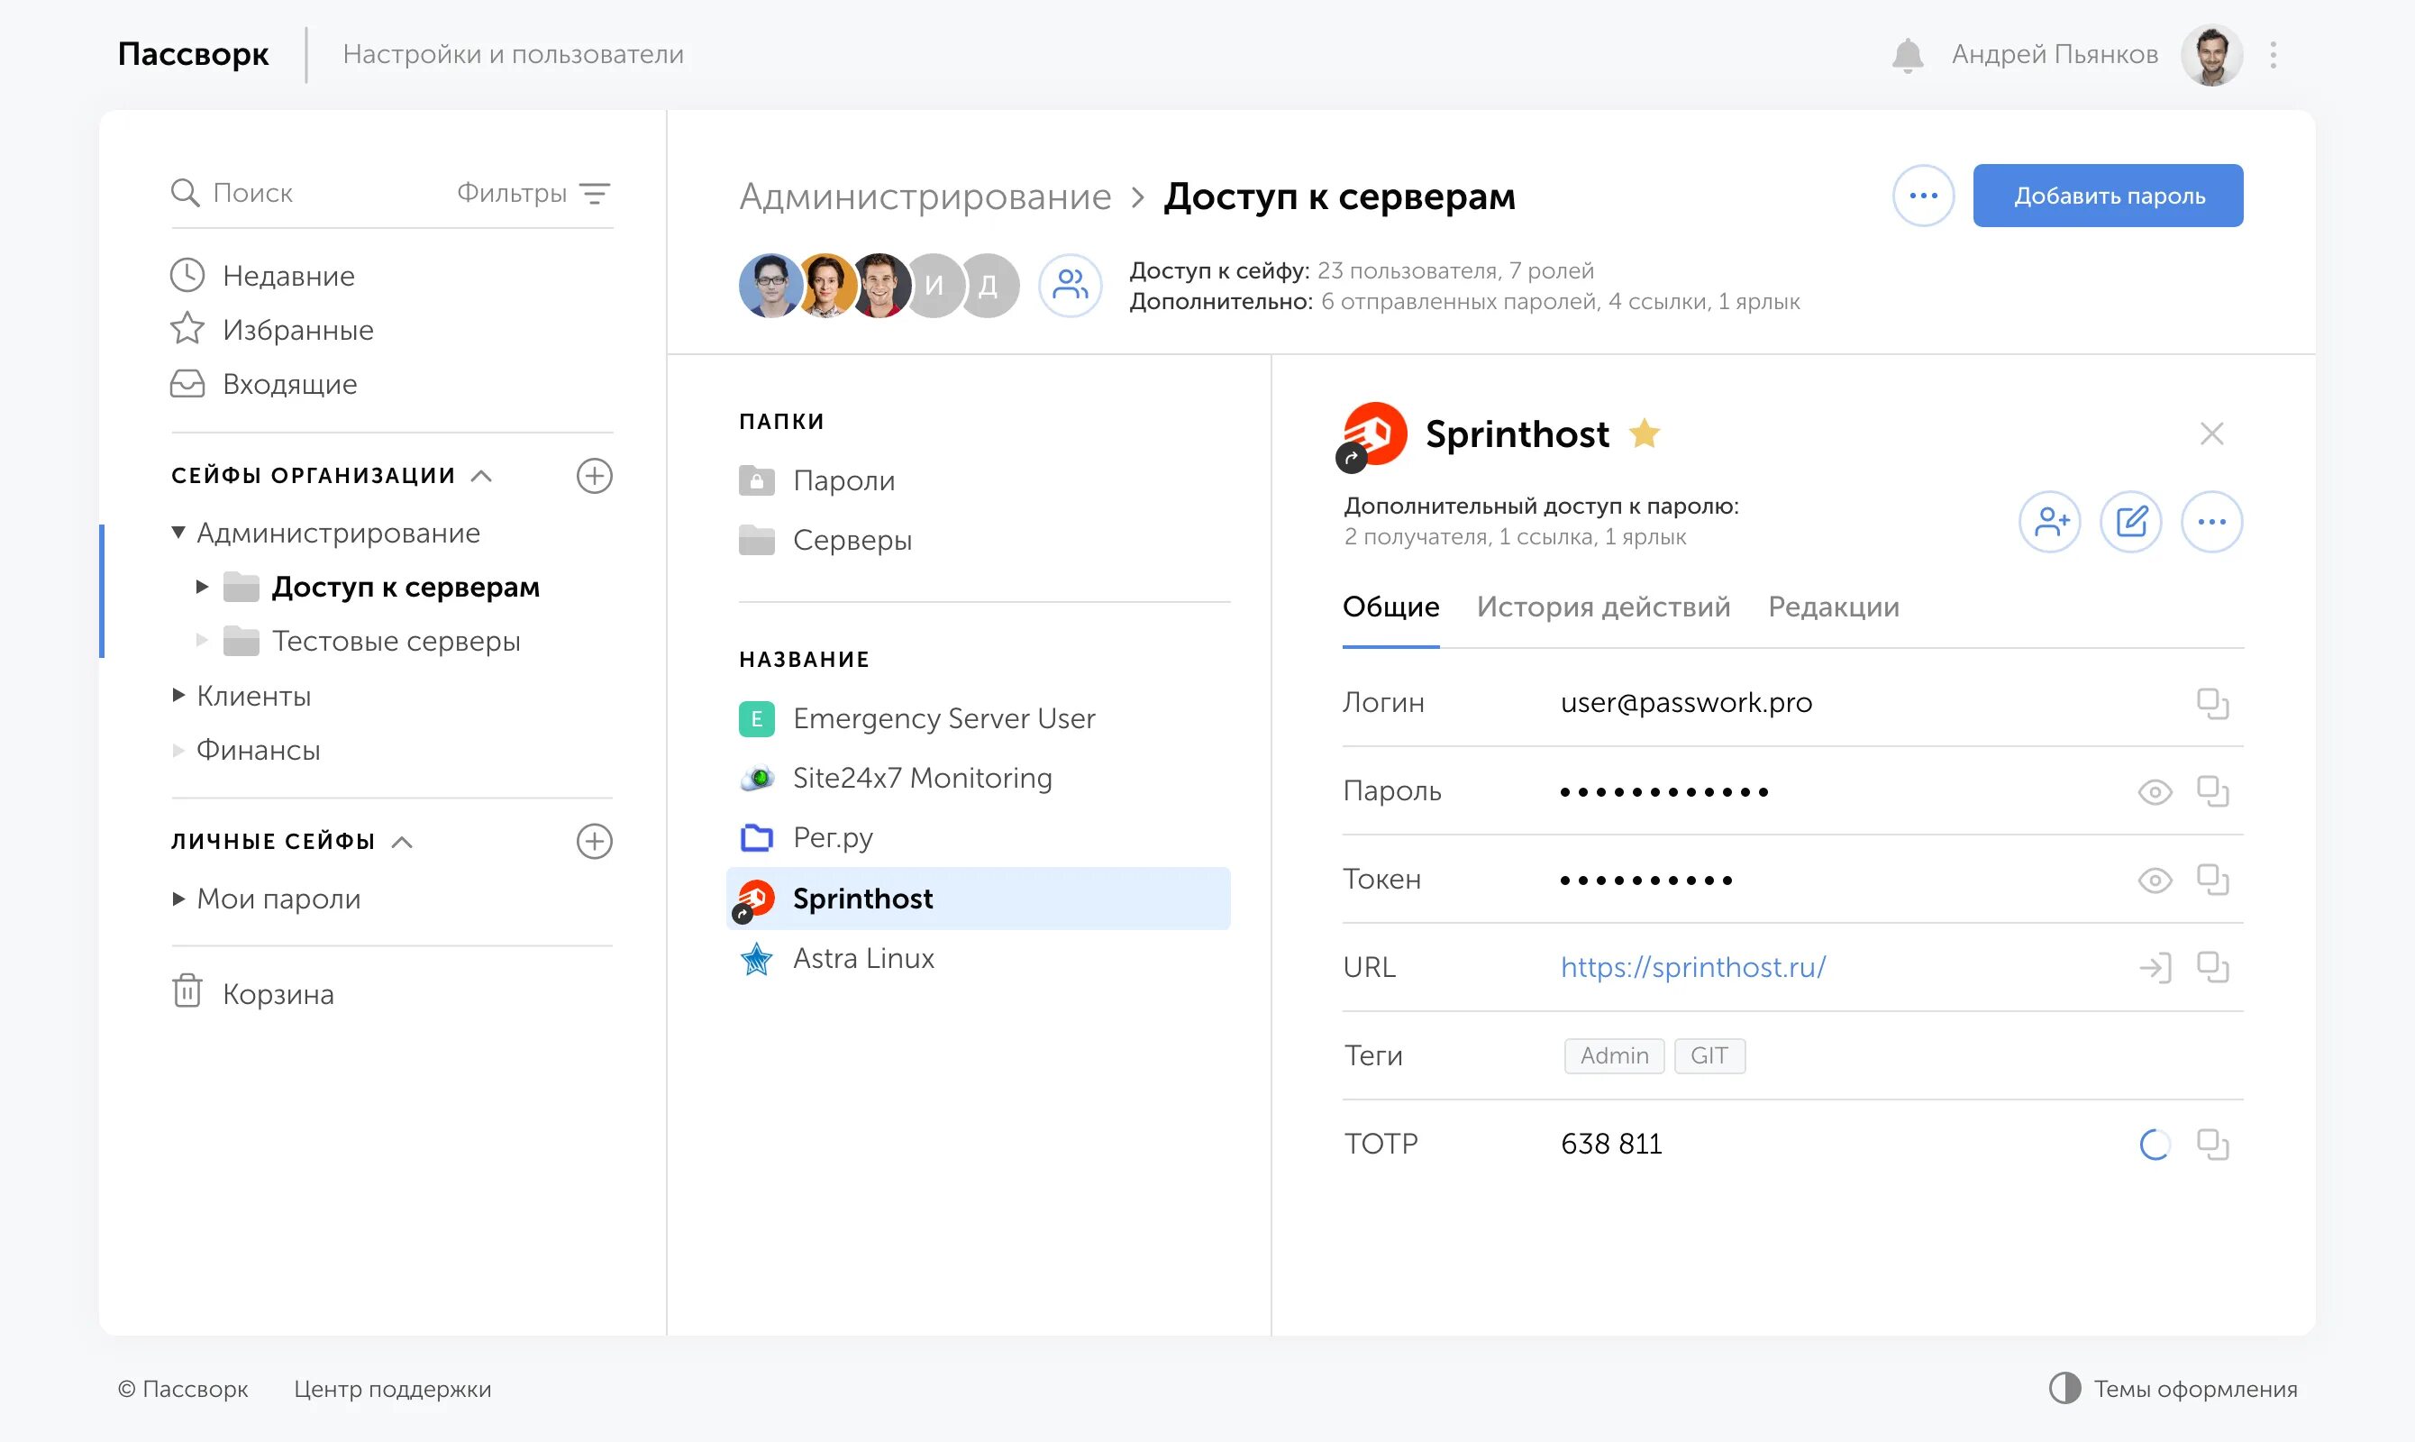Image resolution: width=2415 pixels, height=1442 pixels.
Task: Copy the Пароль value
Action: tap(2212, 792)
